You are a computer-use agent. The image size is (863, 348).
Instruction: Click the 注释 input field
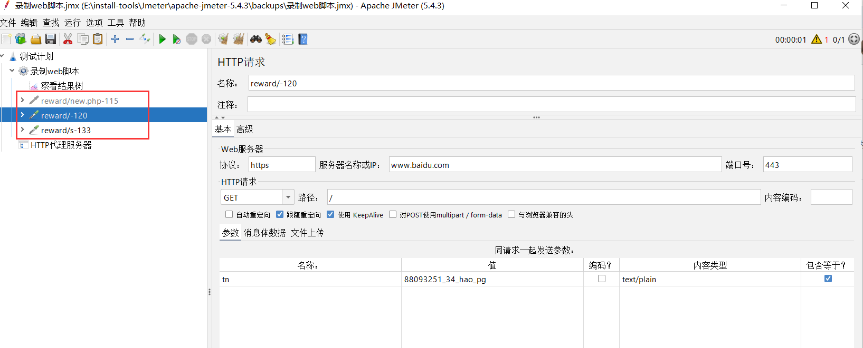click(552, 104)
